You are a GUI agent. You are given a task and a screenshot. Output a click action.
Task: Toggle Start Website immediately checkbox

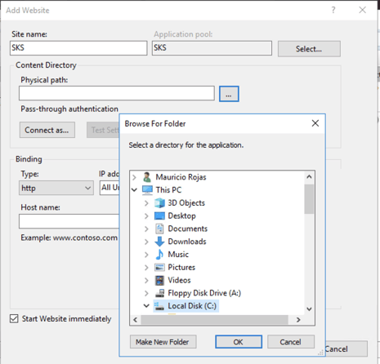14,318
